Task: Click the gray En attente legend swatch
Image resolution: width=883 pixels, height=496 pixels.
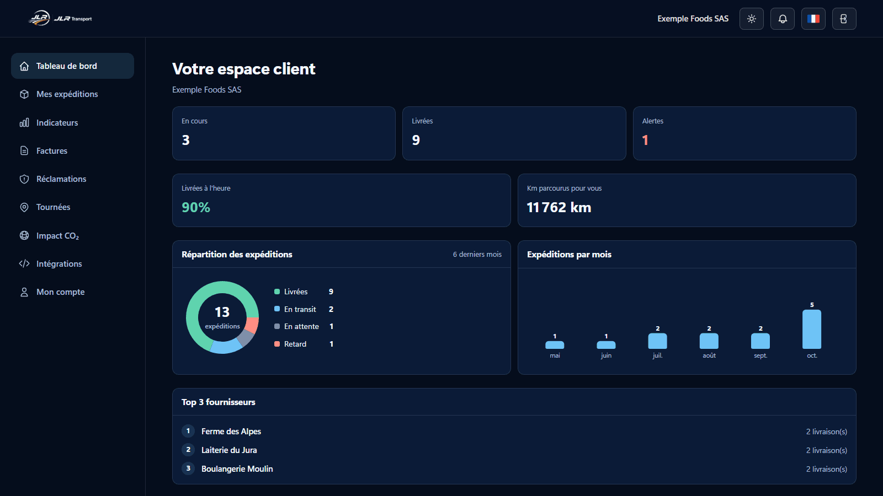Action: [x=277, y=326]
